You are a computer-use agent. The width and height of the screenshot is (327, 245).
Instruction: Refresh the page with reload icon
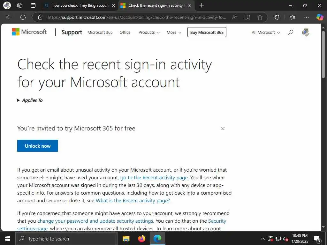click(x=23, y=17)
